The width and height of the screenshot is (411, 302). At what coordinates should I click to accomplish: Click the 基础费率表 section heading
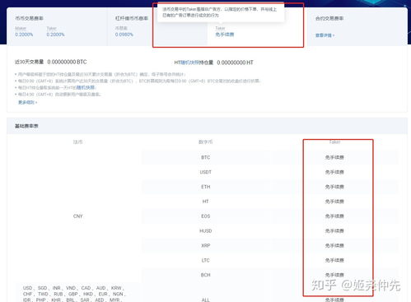point(26,126)
